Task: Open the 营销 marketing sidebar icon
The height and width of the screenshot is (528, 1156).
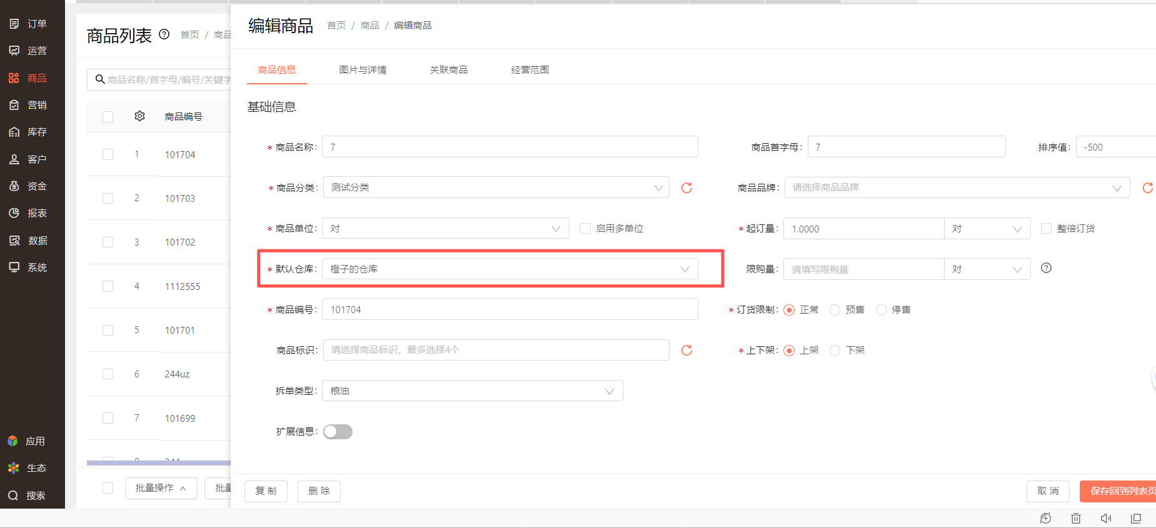Action: 14,105
